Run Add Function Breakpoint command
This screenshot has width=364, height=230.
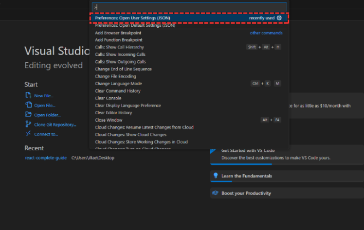(x=189, y=40)
